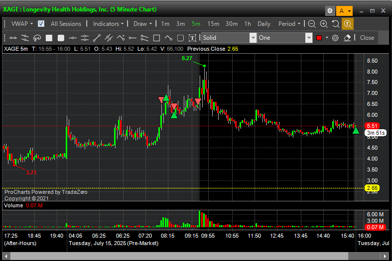Click Close on the drawing toolbar
This screenshot has height=261, width=392.
point(367,38)
